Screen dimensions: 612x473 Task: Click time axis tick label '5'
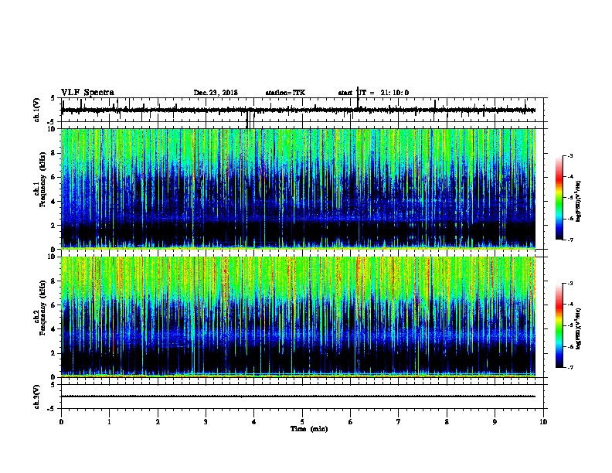point(302,422)
